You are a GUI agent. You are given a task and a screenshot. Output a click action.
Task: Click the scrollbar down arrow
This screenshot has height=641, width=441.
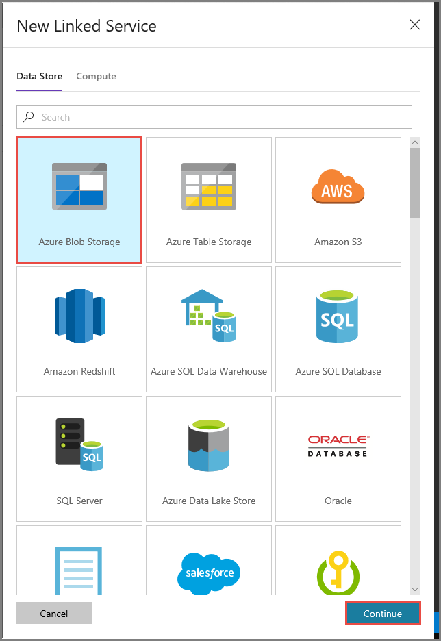point(415,590)
